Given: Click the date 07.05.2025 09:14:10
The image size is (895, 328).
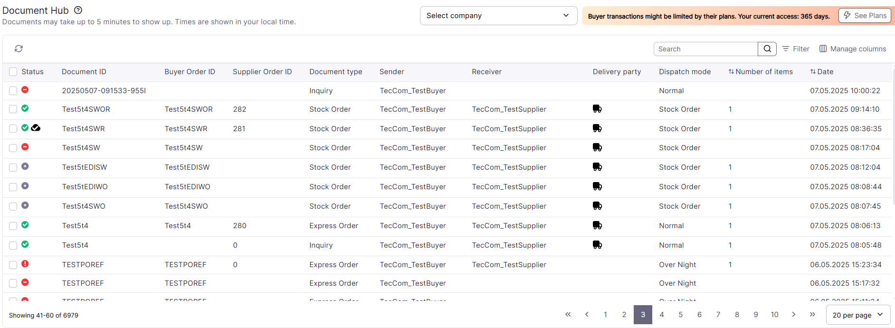Looking at the screenshot, I should pyautogui.click(x=845, y=109).
